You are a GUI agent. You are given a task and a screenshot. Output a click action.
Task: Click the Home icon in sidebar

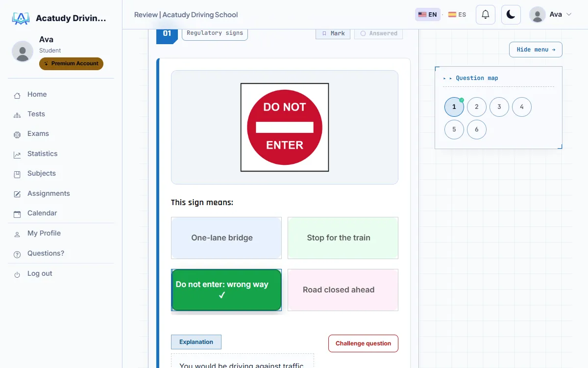(17, 95)
